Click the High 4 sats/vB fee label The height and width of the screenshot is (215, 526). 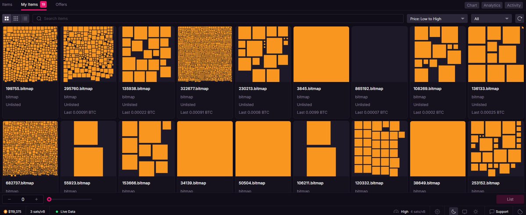point(413,211)
